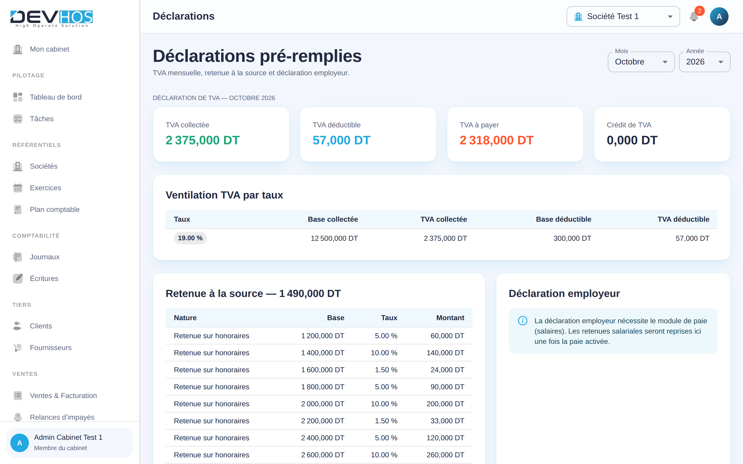Screen dimensions: 743x464
Task: Click the Relances d'impayés bell icon
Action: click(x=18, y=417)
